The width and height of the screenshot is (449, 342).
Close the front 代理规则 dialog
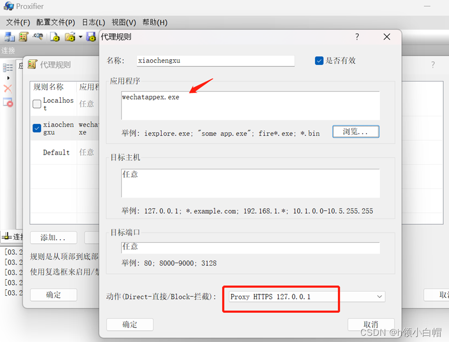387,37
